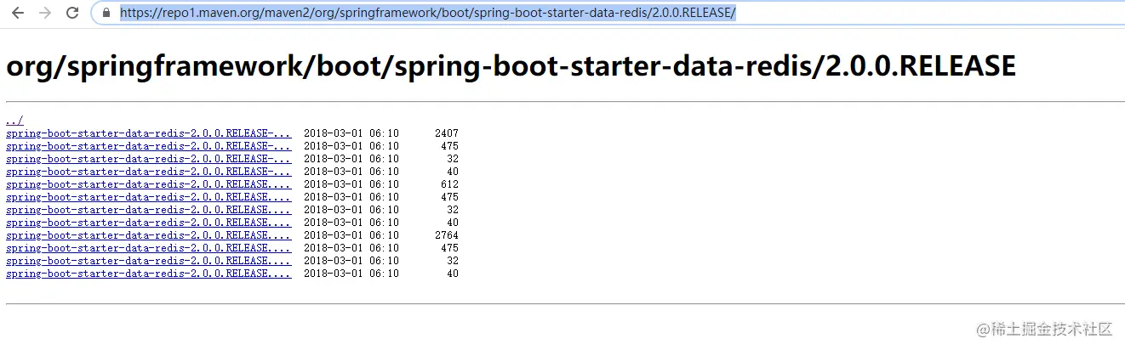Click the size value 2407
The image size is (1125, 350).
click(446, 133)
